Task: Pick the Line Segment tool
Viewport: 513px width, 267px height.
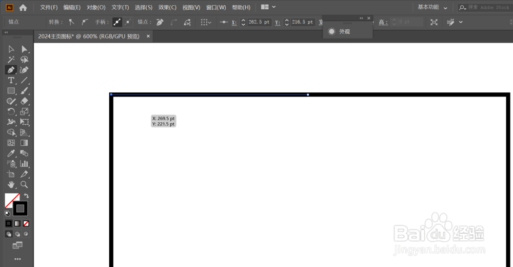Action: (24, 80)
